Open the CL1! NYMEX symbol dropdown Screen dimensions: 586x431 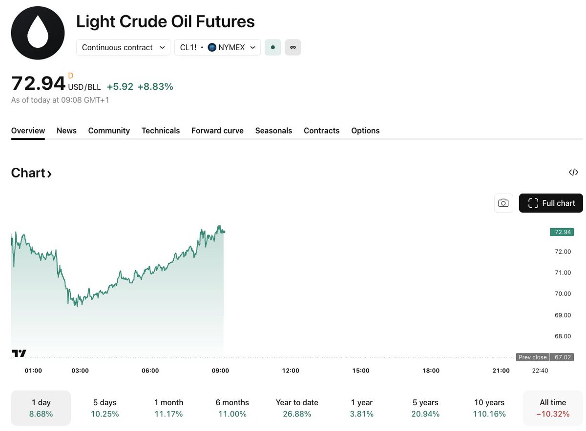coord(217,47)
